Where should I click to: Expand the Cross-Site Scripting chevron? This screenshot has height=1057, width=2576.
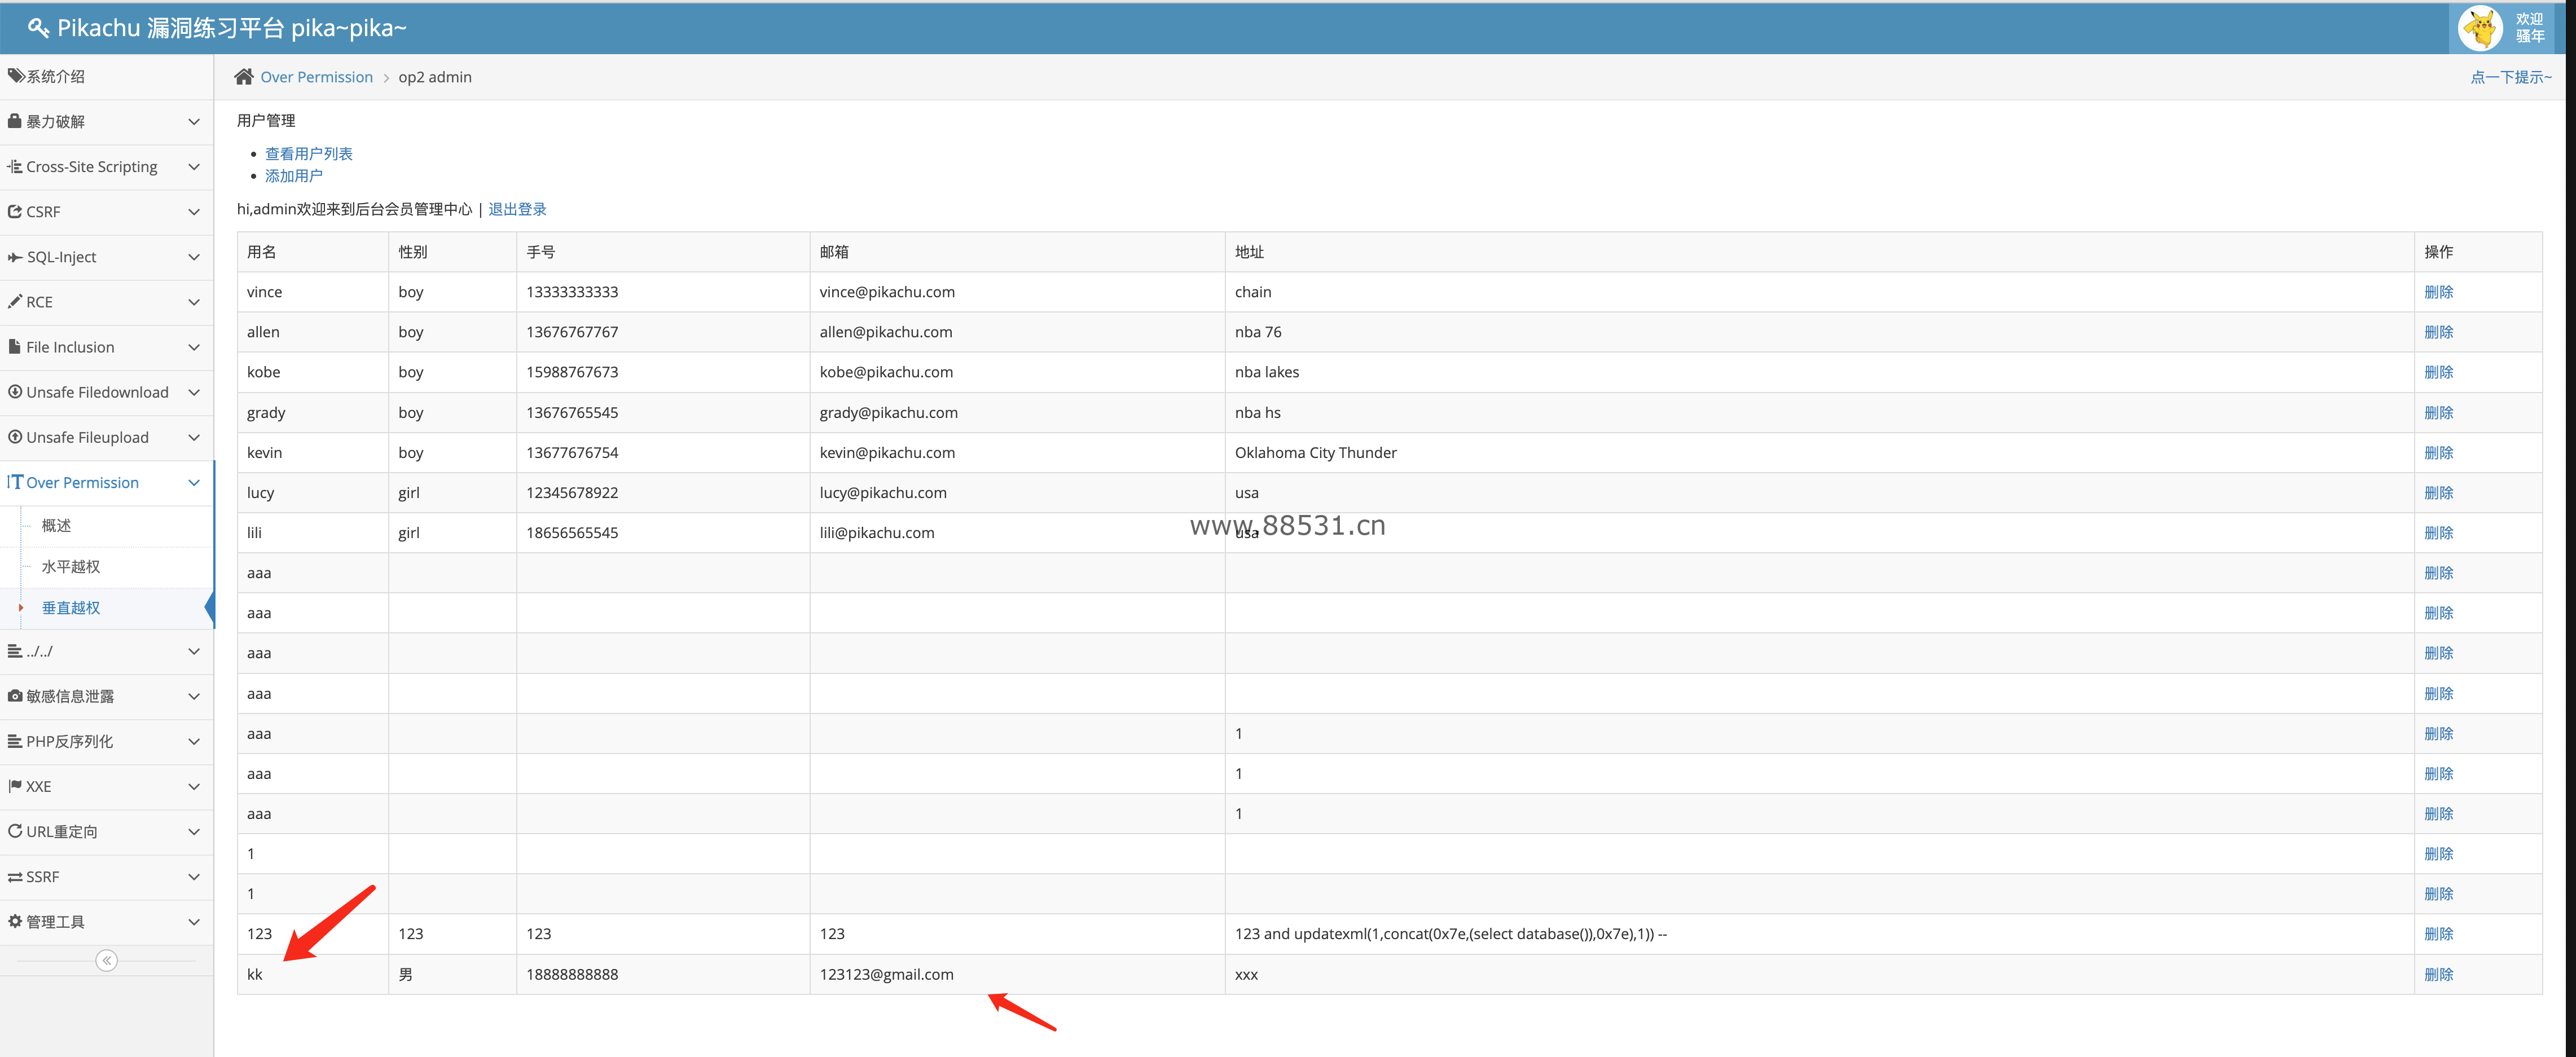[194, 167]
